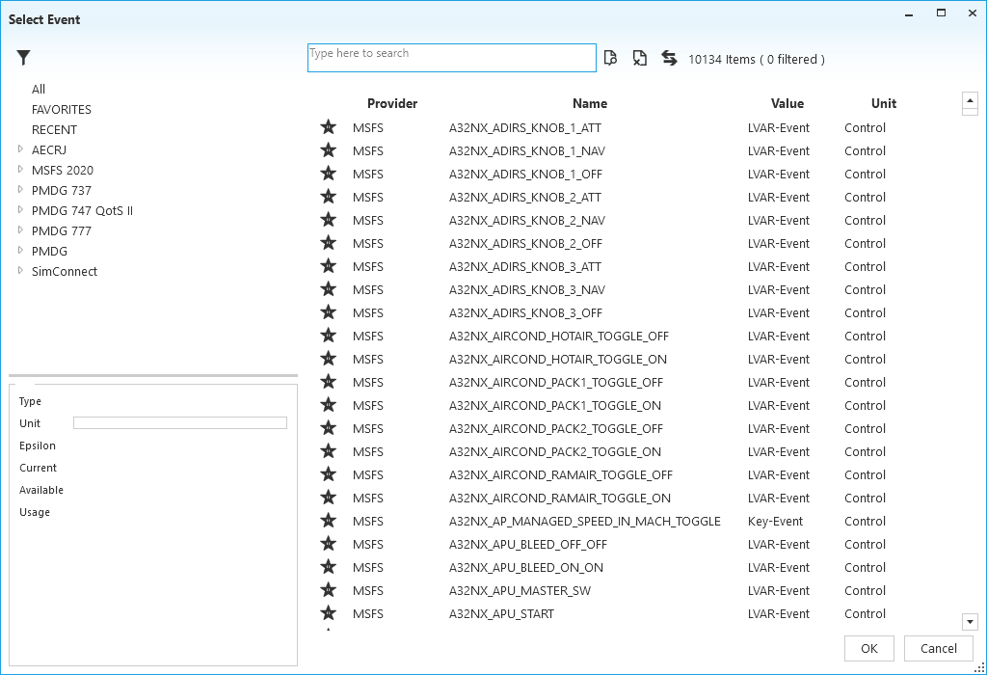Image resolution: width=987 pixels, height=675 pixels.
Task: Mark A32NX_AIRCOND_PACK1_TOGGLE_ON as favorite with star
Action: (329, 405)
